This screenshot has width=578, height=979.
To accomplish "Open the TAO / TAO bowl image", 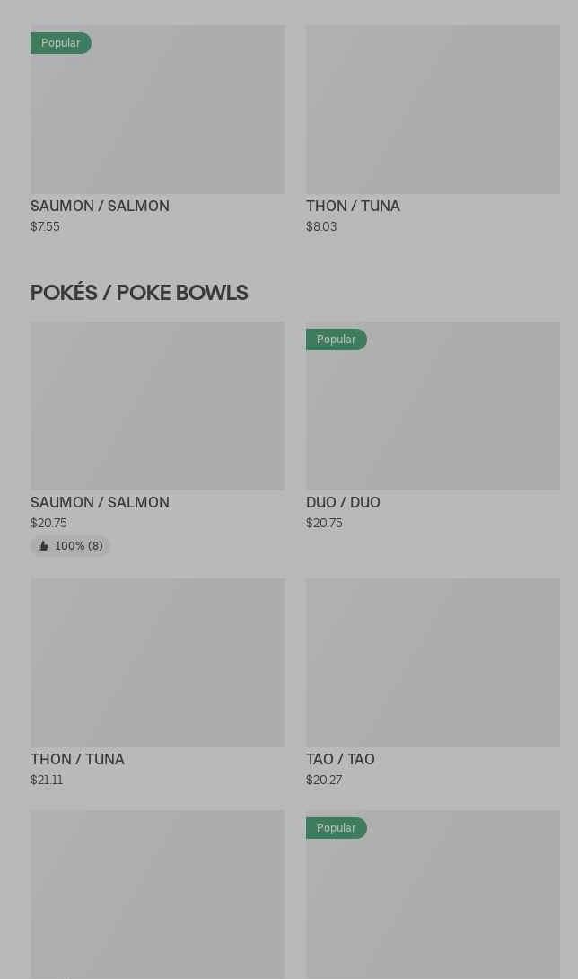I will [x=433, y=663].
